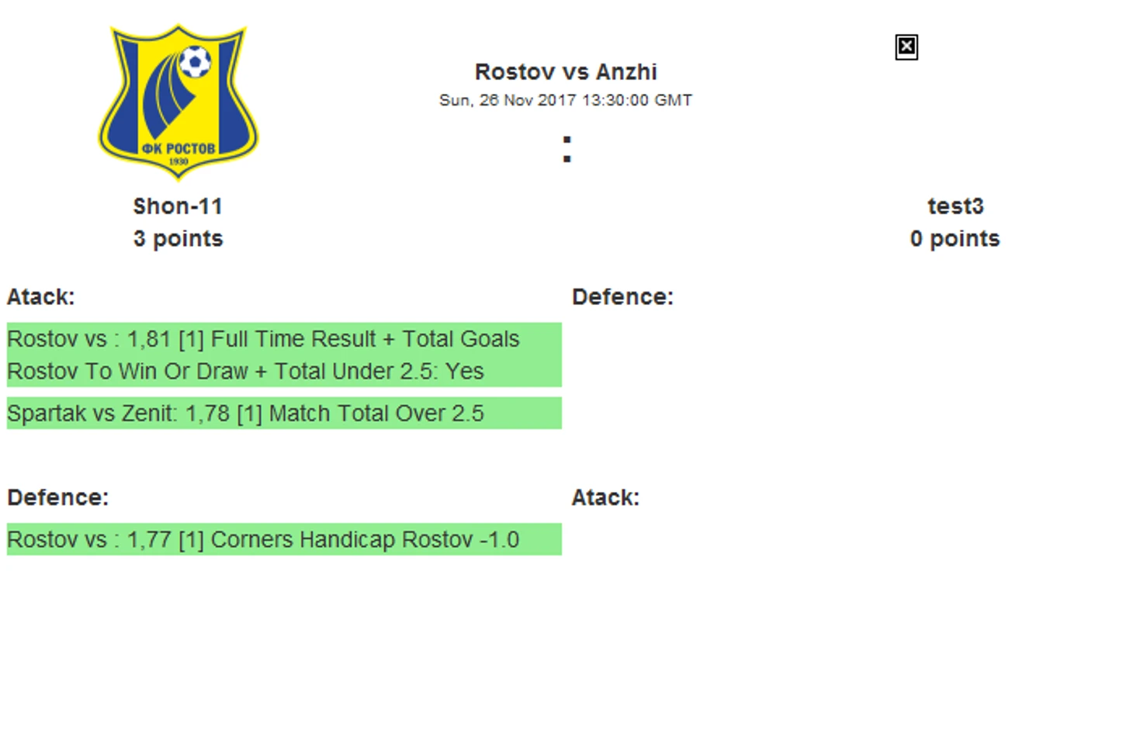Click the left Atack heading

pos(41,297)
